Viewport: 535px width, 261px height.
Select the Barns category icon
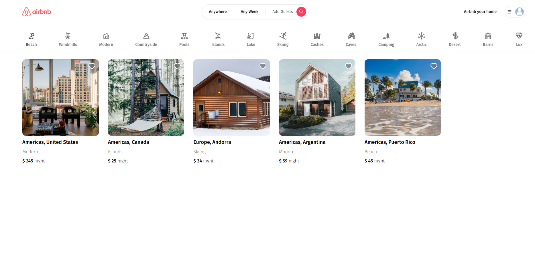pyautogui.click(x=488, y=36)
